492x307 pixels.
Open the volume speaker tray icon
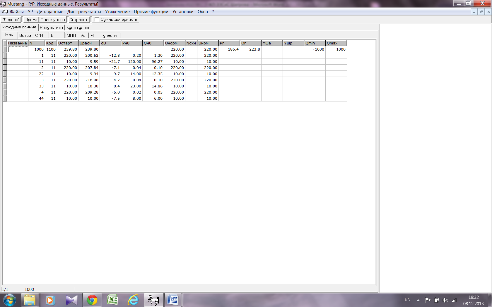(x=445, y=300)
